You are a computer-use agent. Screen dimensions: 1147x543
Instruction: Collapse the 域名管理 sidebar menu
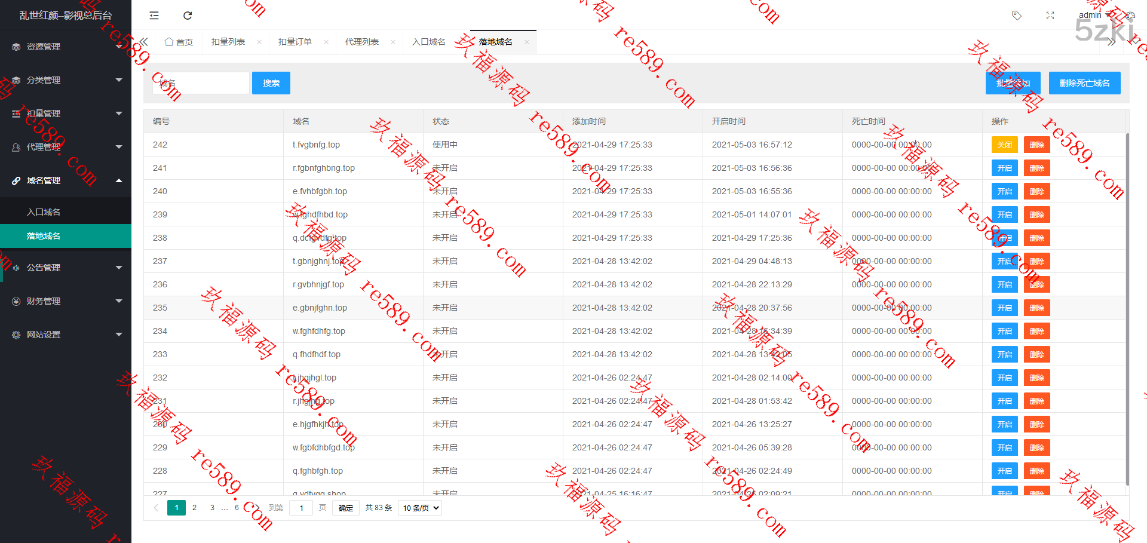tap(66, 180)
